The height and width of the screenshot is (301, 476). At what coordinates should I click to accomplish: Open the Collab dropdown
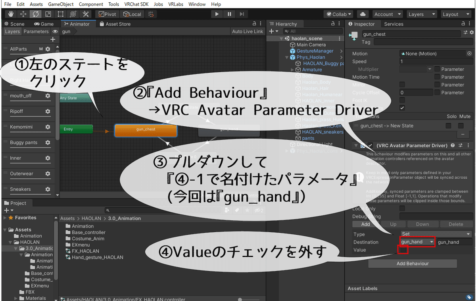coord(339,14)
